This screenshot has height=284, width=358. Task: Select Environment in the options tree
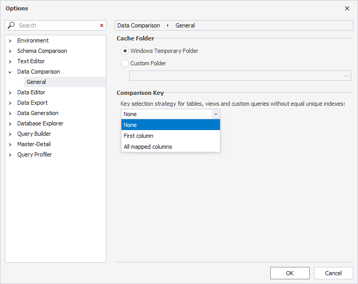coord(33,40)
